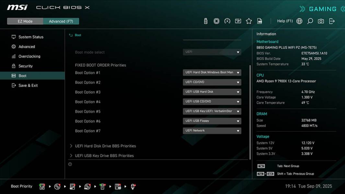Open the Boot Option #1 dropdown
345x194 pixels.
[212, 73]
